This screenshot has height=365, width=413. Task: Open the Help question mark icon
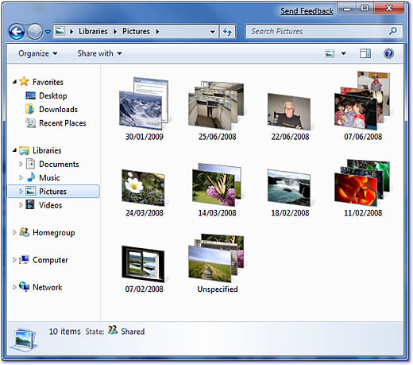coord(388,54)
